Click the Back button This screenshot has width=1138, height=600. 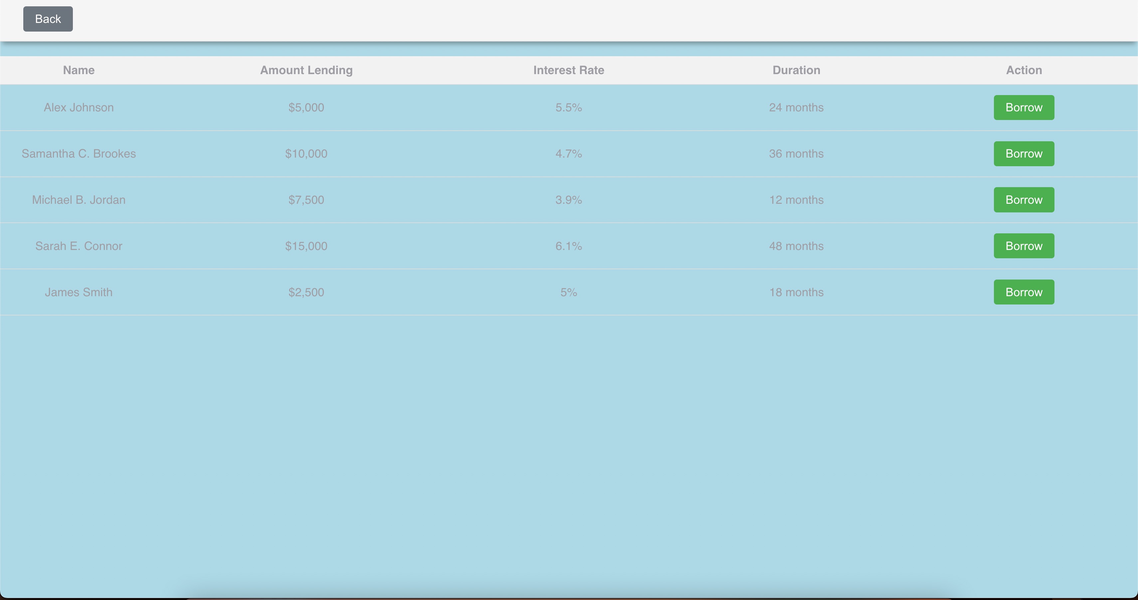click(48, 19)
